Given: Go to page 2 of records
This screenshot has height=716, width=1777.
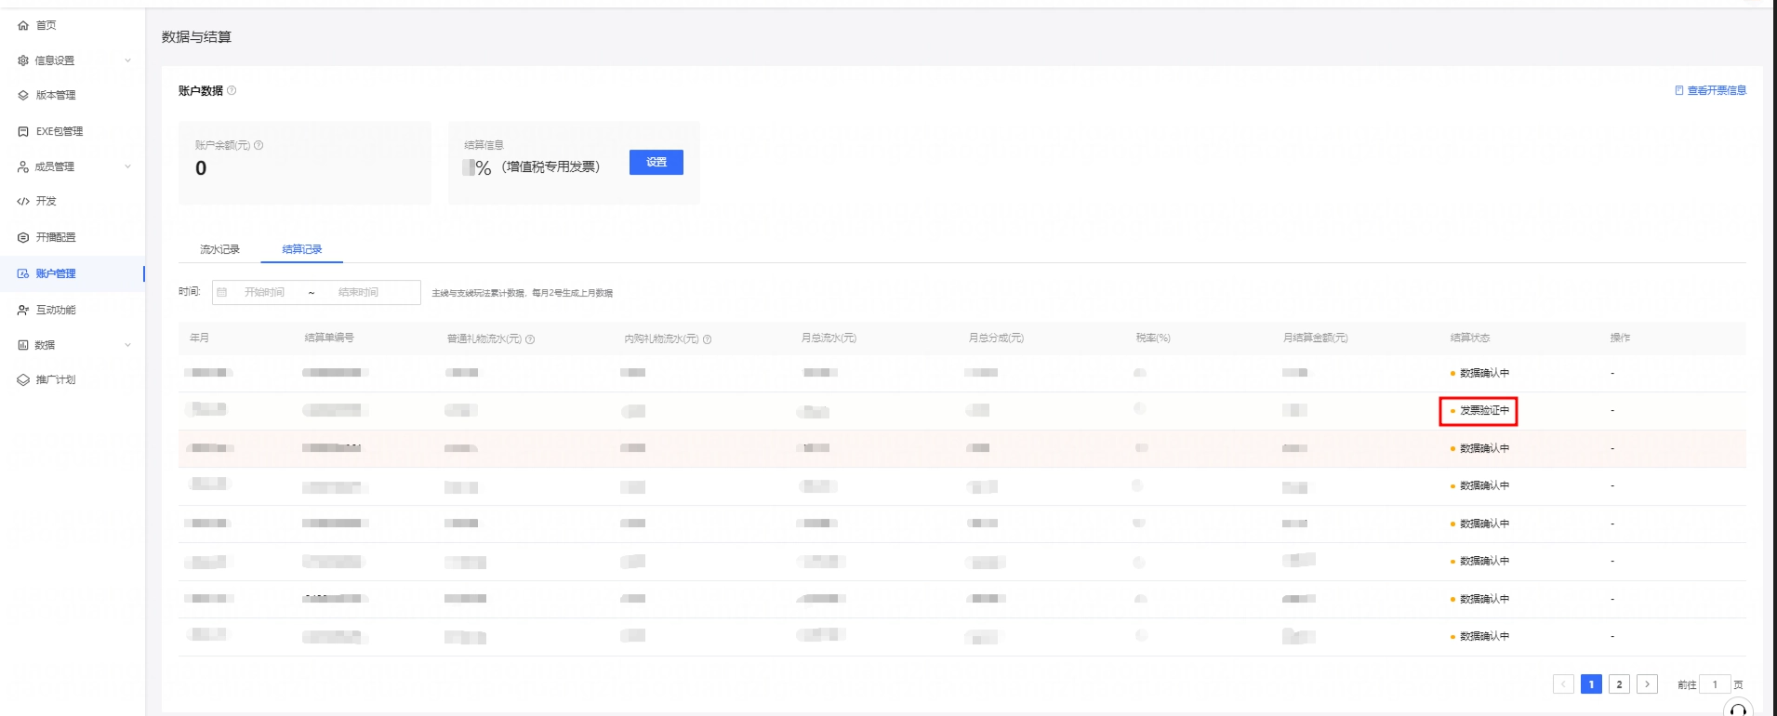Looking at the screenshot, I should tap(1619, 684).
